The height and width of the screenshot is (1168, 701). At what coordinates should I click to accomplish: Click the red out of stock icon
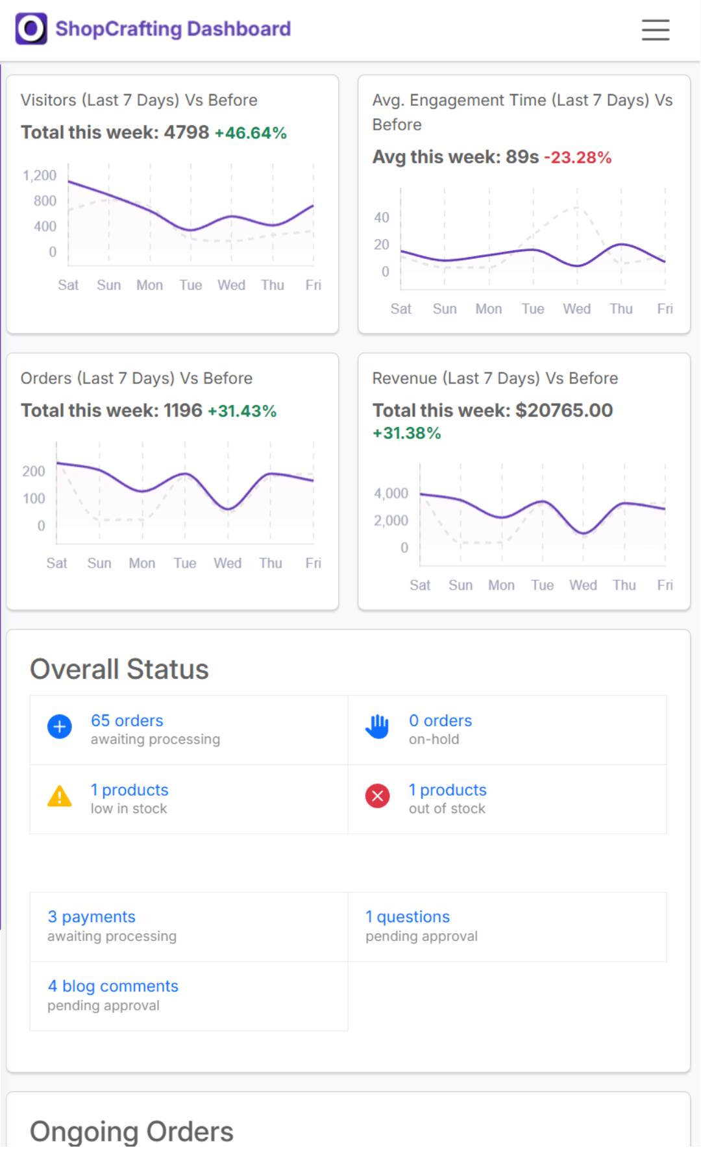coord(377,796)
